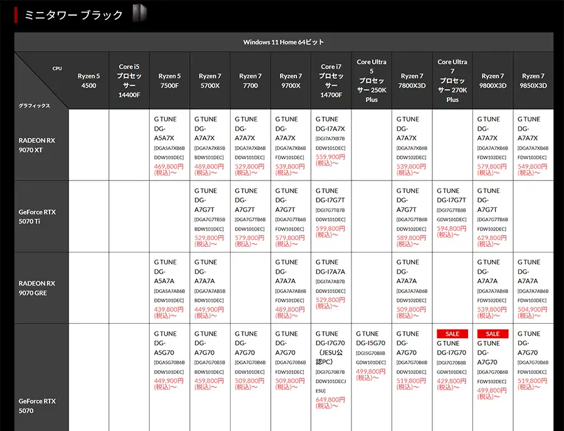Click the mini tower black PC thumbnail
564x431 pixels.
tap(140, 13)
